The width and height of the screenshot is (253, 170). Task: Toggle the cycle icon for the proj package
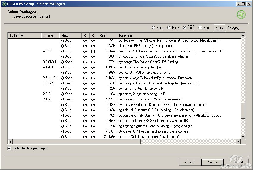63,51
